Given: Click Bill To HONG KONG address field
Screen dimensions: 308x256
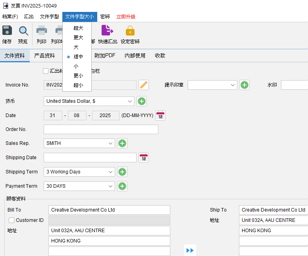Looking at the screenshot, I should click(x=109, y=241).
